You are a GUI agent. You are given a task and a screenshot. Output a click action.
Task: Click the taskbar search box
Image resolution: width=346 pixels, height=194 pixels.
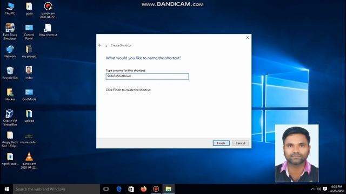point(56,189)
